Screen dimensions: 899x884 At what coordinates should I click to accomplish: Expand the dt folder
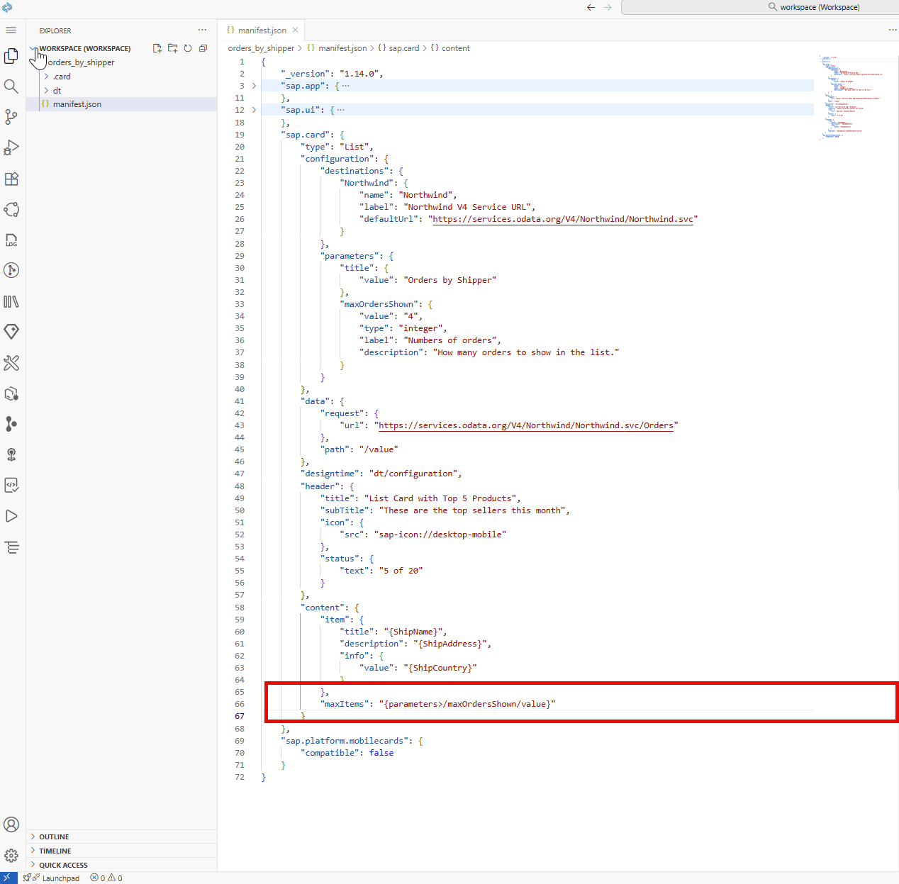(47, 90)
